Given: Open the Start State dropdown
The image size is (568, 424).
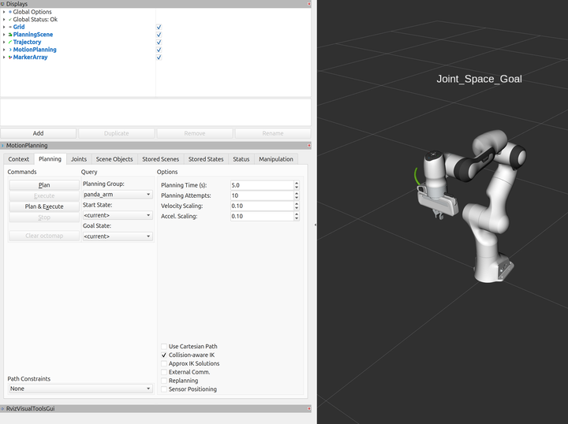Looking at the screenshot, I should (118, 215).
